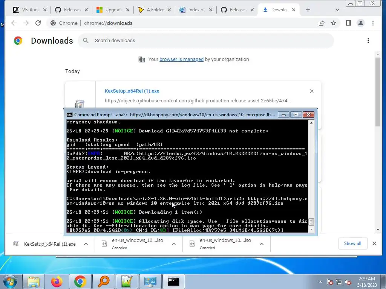Open the control panel taskbar item
The height and width of the screenshot is (289, 386).
(150, 281)
